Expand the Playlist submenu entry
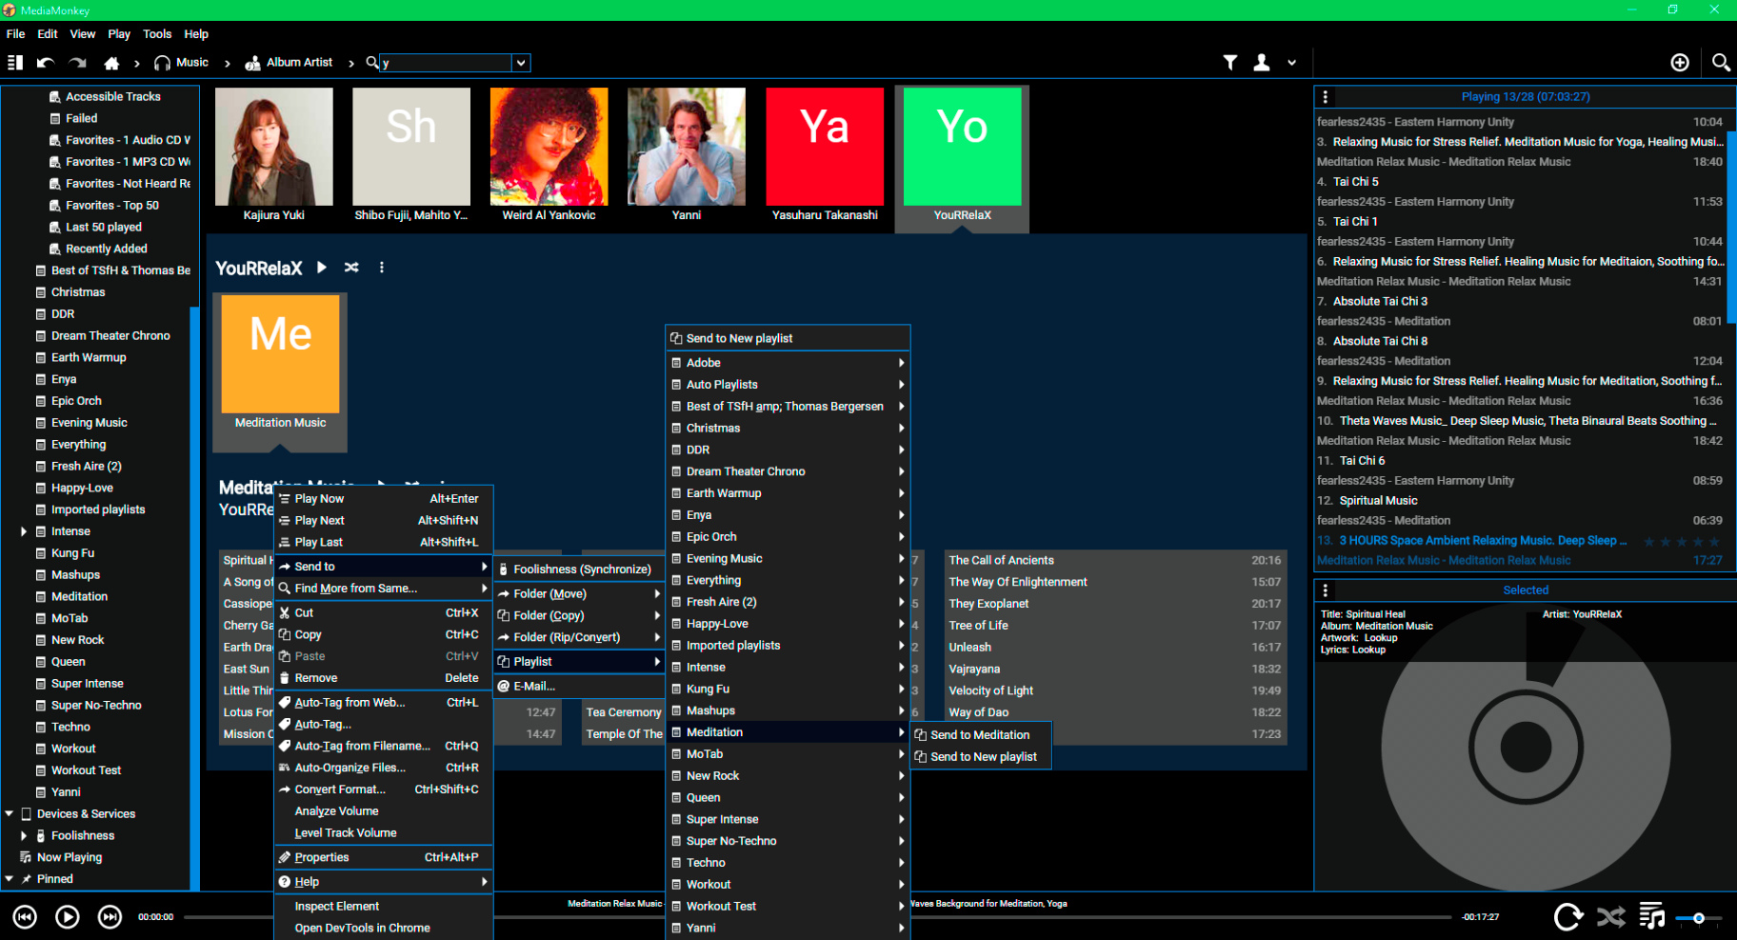 (x=579, y=662)
